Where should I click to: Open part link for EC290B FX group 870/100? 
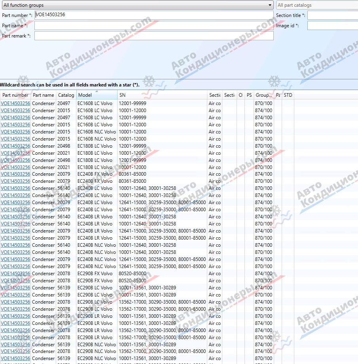(x=15, y=281)
